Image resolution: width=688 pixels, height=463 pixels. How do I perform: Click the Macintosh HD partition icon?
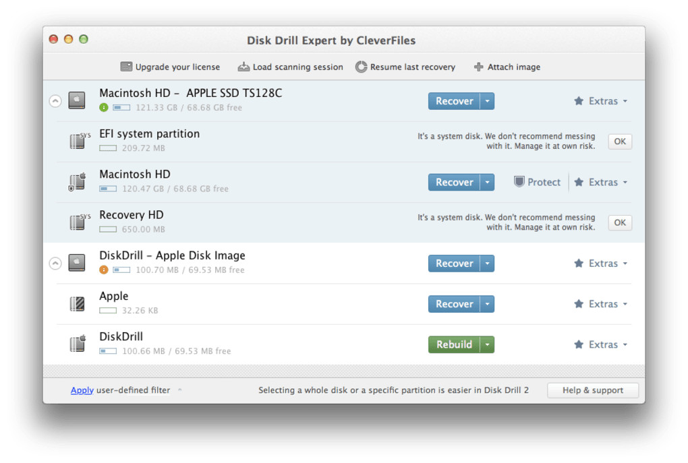(77, 181)
